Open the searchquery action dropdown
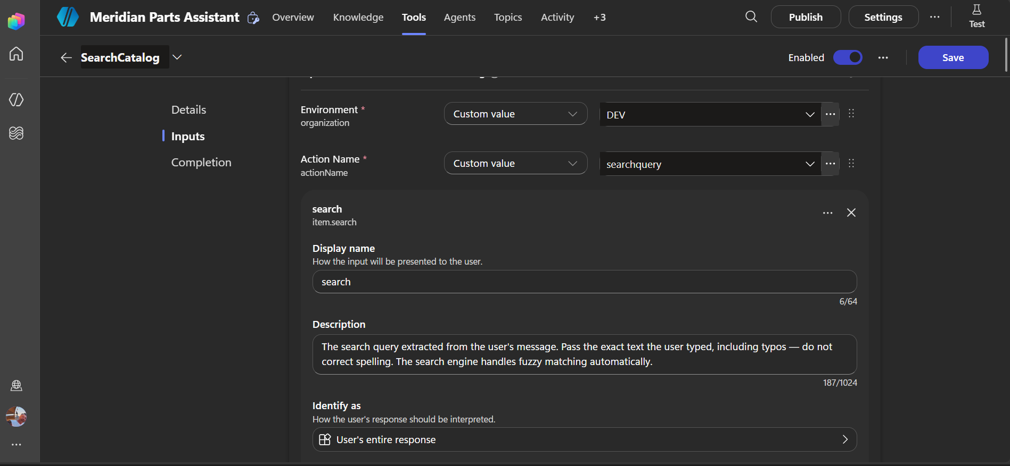This screenshot has height=466, width=1010. 710,164
